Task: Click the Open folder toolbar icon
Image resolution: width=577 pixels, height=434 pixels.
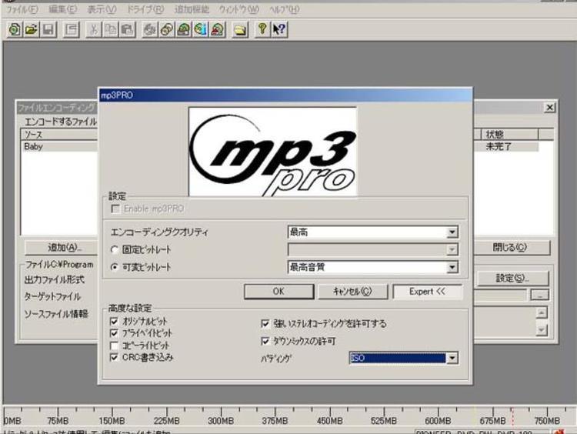Action: coord(32,29)
